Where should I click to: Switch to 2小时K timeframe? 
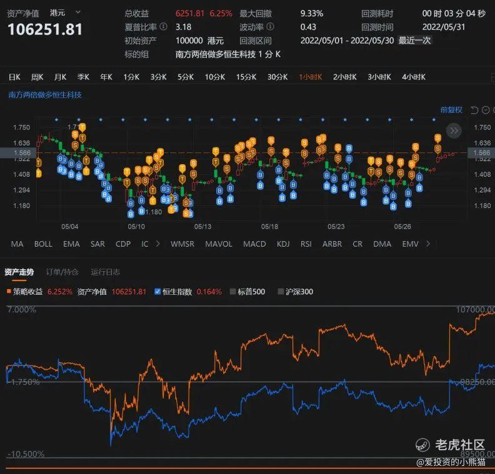[x=345, y=77]
